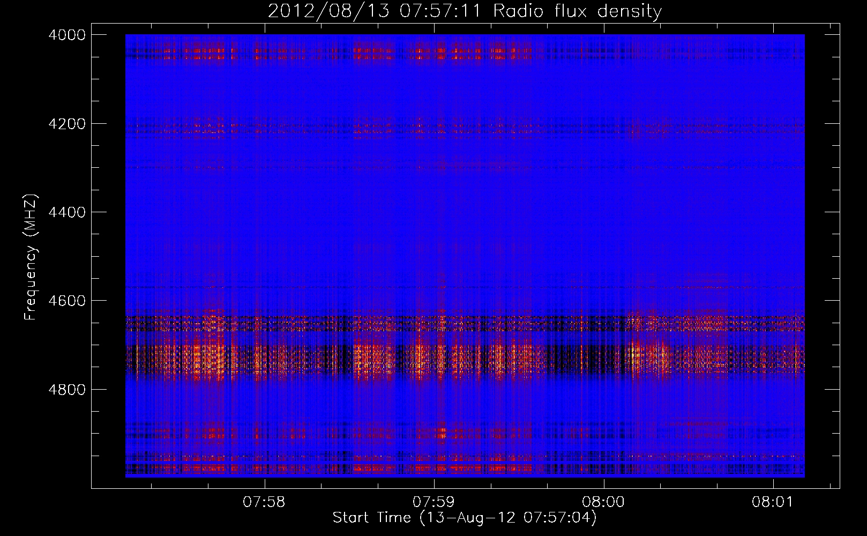This screenshot has width=867, height=536.
Task: Select the 4000 frequency axis label
Action: (67, 35)
